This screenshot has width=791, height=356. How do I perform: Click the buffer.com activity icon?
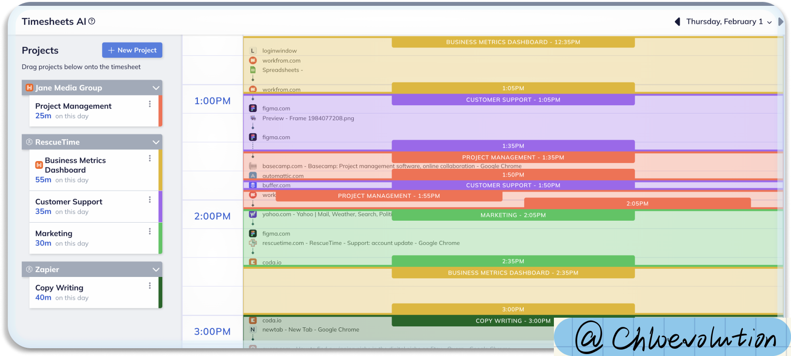pos(253,185)
